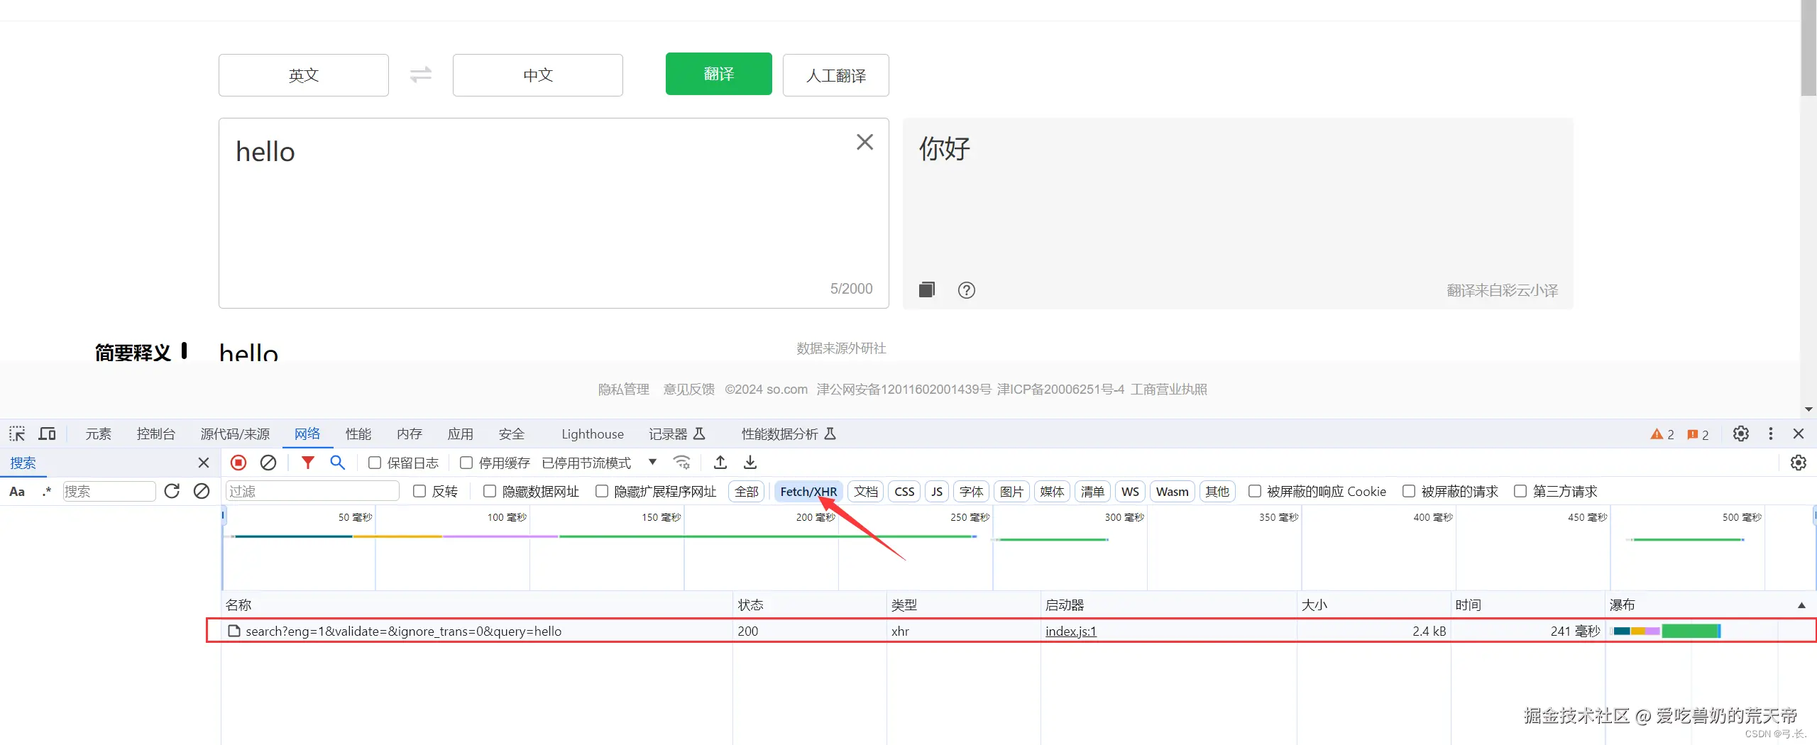Click the network filter funnel icon

[x=307, y=462]
